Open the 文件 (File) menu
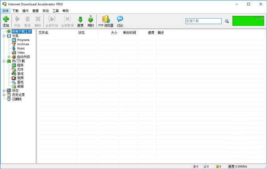Screen dimensions: 267x169 pos(5,11)
